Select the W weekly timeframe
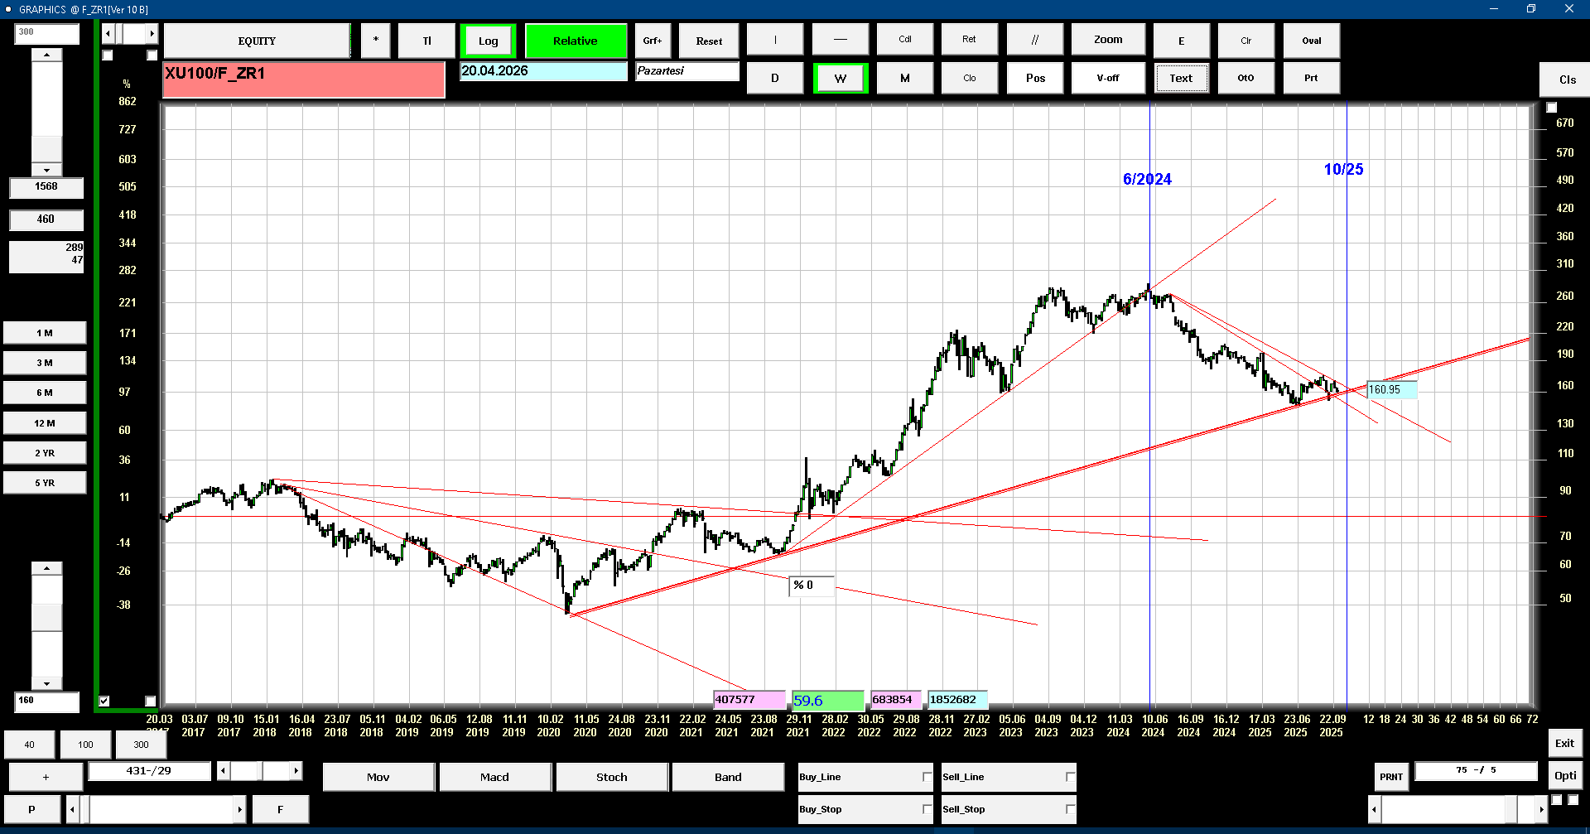Screen dimensions: 1590x834 [841, 78]
